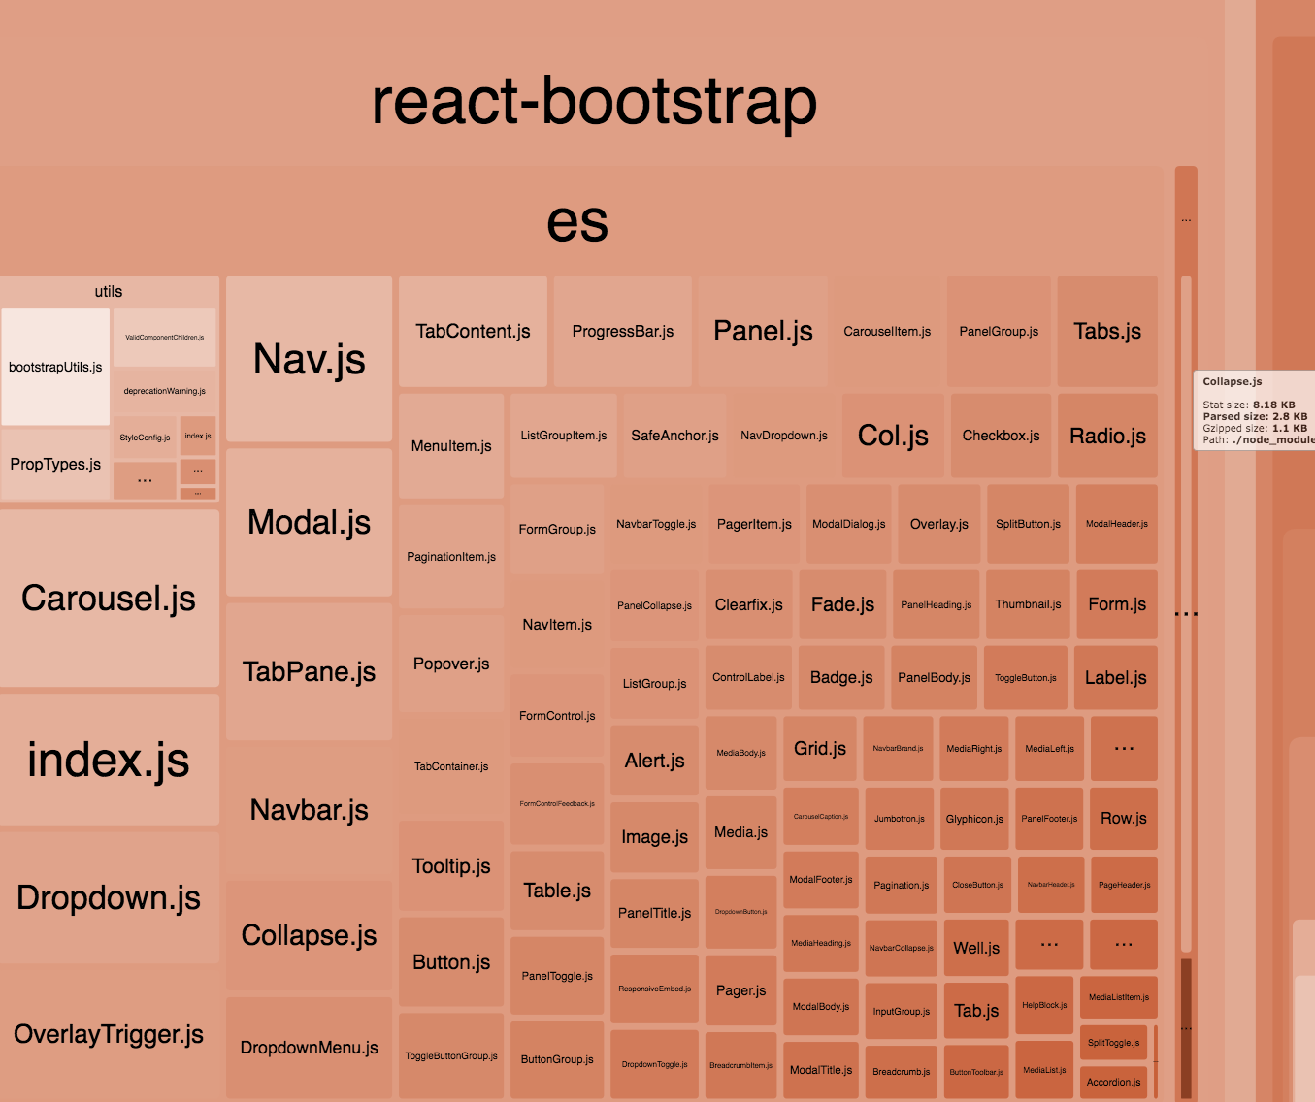The image size is (1315, 1102).
Task: Select the Panel.js module
Action: 763,331
